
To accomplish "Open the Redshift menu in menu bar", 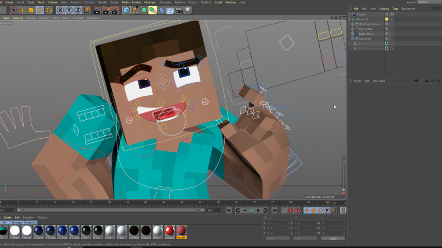I will (206, 2).
